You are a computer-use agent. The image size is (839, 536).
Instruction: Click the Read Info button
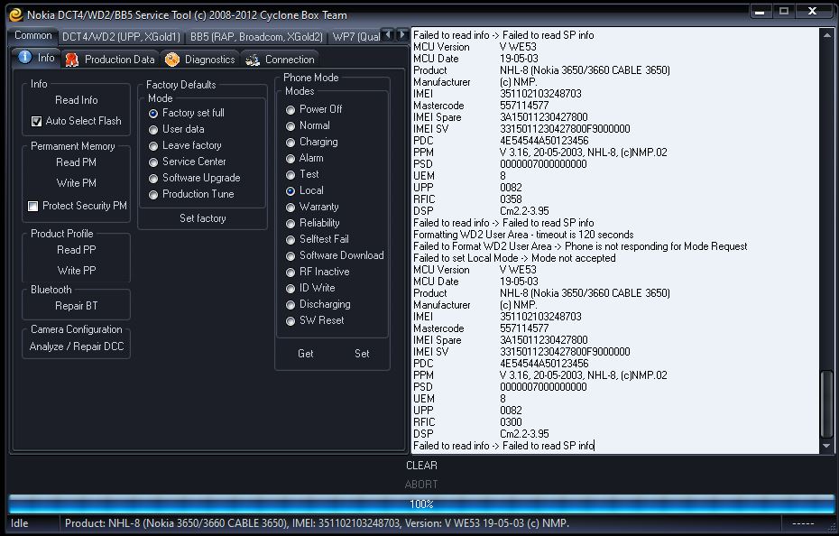[x=77, y=100]
